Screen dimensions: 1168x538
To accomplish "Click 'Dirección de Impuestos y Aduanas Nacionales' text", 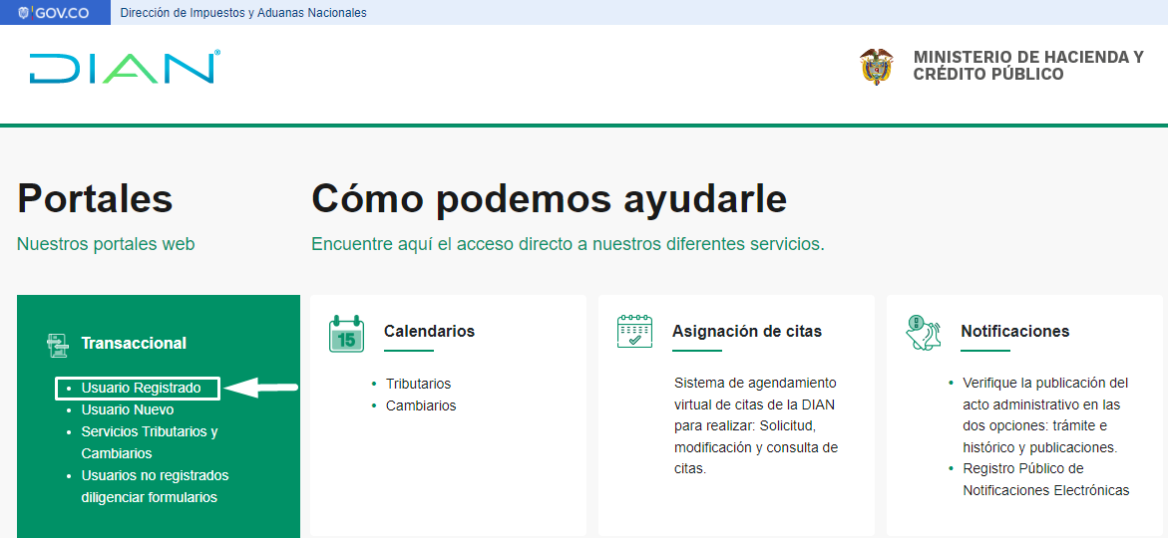I will (x=242, y=13).
